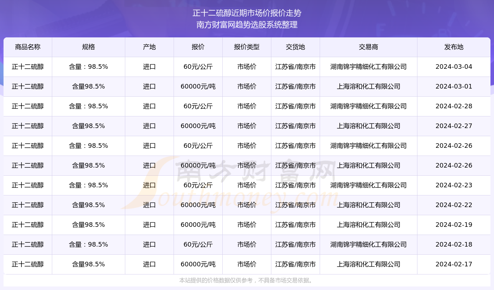This screenshot has height=290, width=494.
Task: Click 正十二硫醇 in the 2024-02-17 row
Action: coord(28,264)
